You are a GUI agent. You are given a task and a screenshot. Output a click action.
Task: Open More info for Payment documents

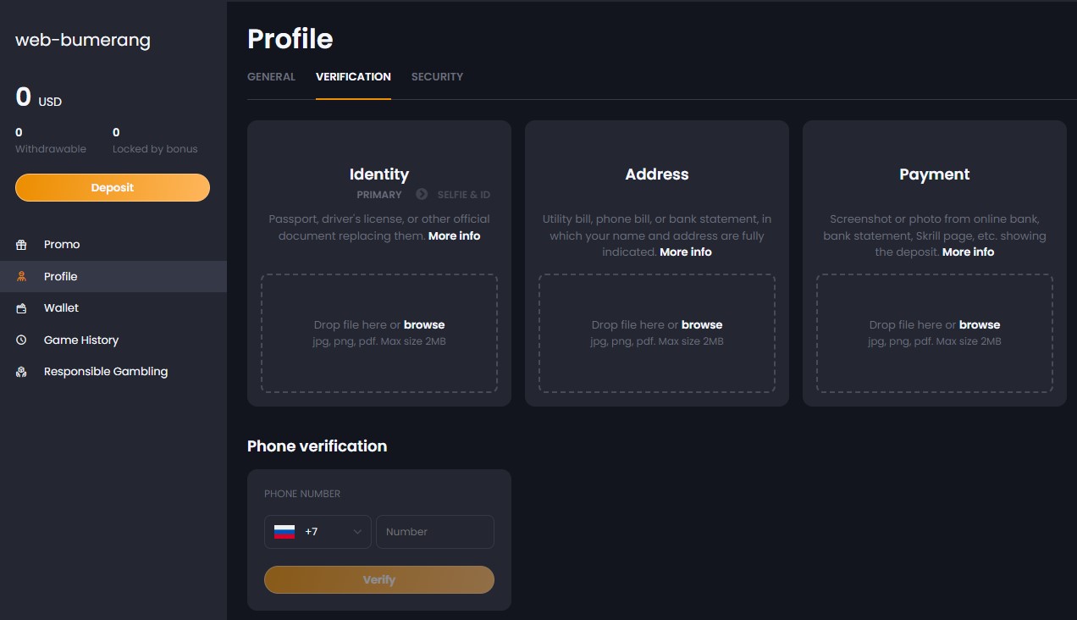[968, 252]
